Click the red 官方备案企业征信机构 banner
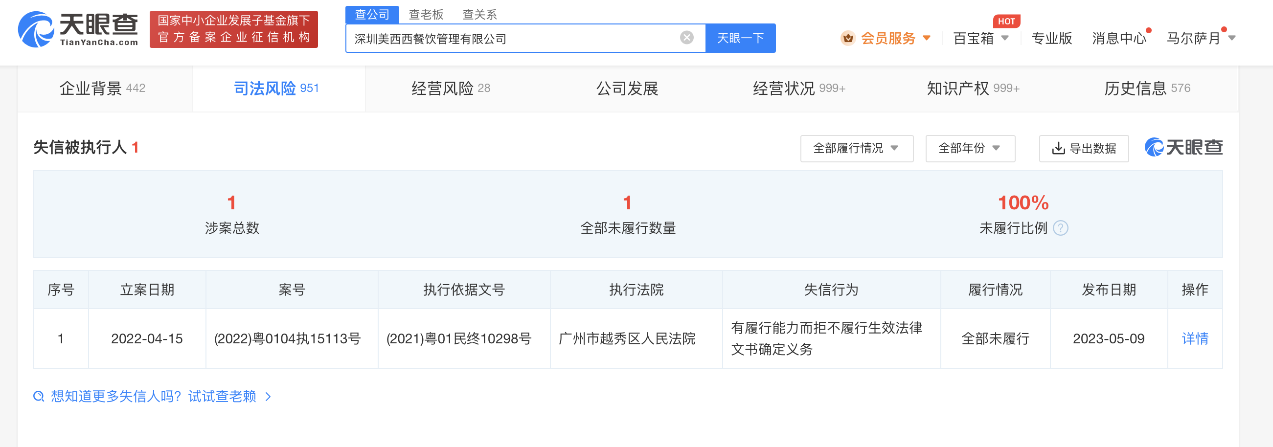1273x447 pixels. point(233,30)
